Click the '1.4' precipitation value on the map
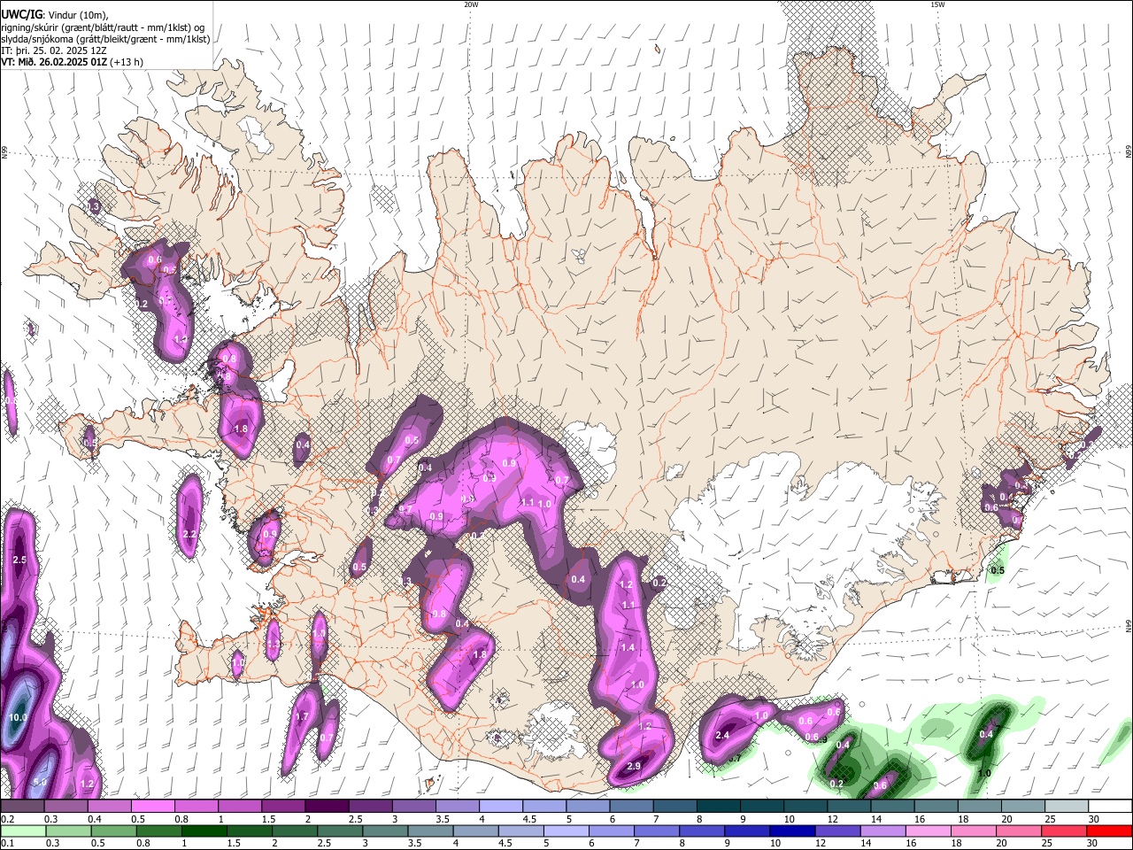 [x=628, y=647]
